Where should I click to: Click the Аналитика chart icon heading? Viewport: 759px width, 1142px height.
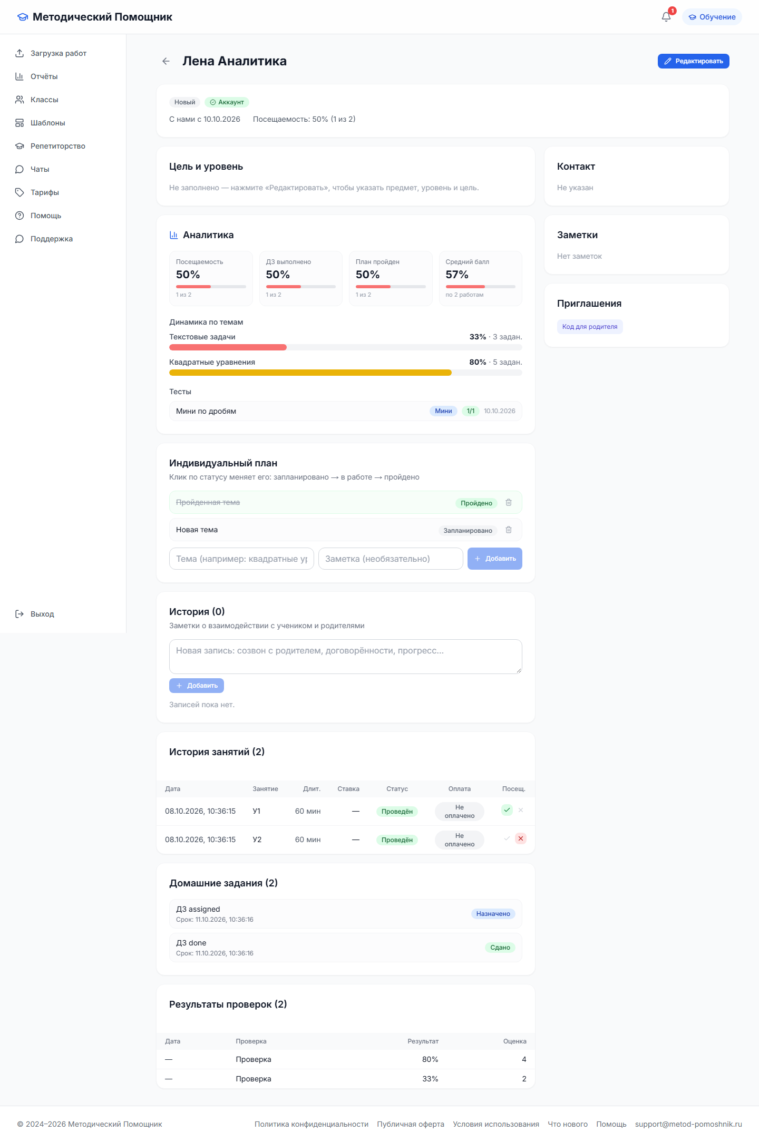(173, 235)
